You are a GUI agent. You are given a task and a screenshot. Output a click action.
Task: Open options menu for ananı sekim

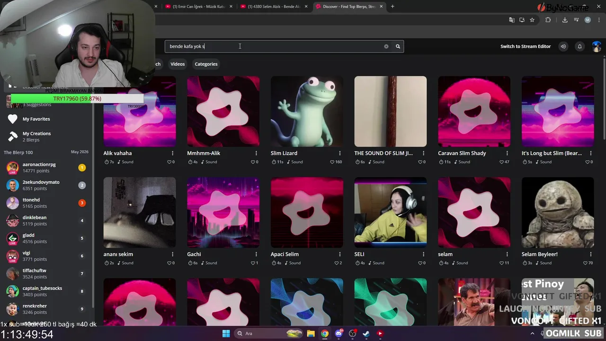172,254
